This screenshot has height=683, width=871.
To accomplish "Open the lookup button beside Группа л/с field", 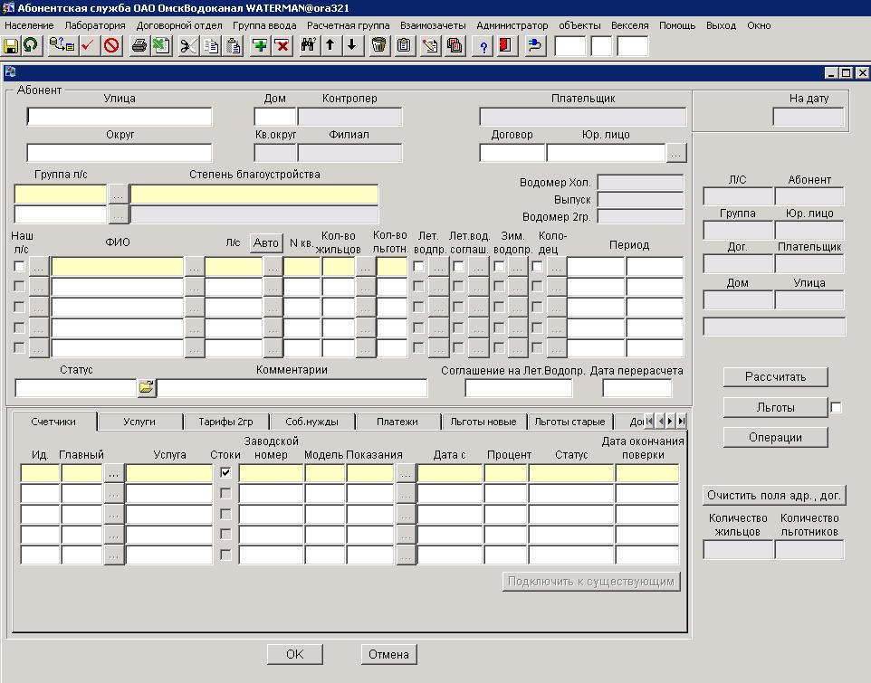I will pos(118,194).
